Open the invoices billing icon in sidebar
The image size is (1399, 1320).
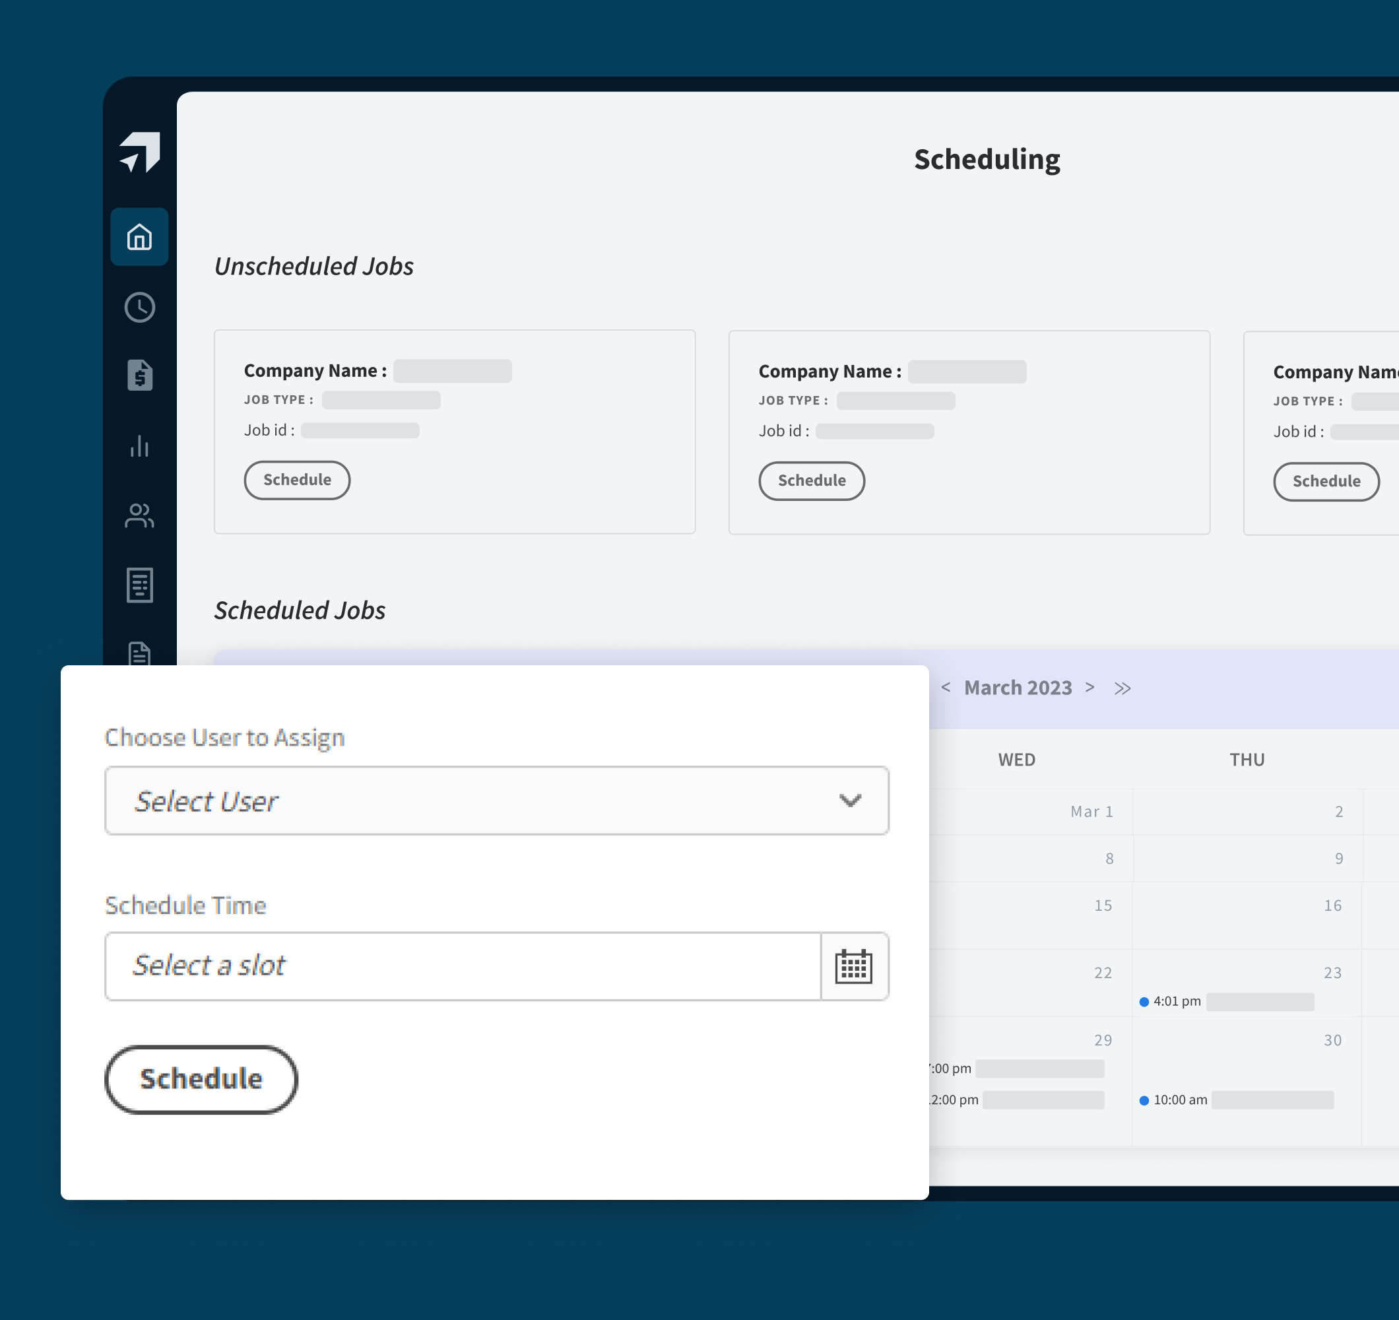(139, 376)
